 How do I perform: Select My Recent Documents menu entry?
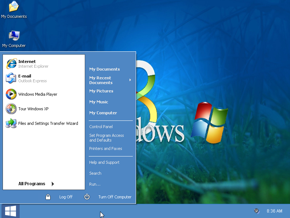click(x=101, y=80)
